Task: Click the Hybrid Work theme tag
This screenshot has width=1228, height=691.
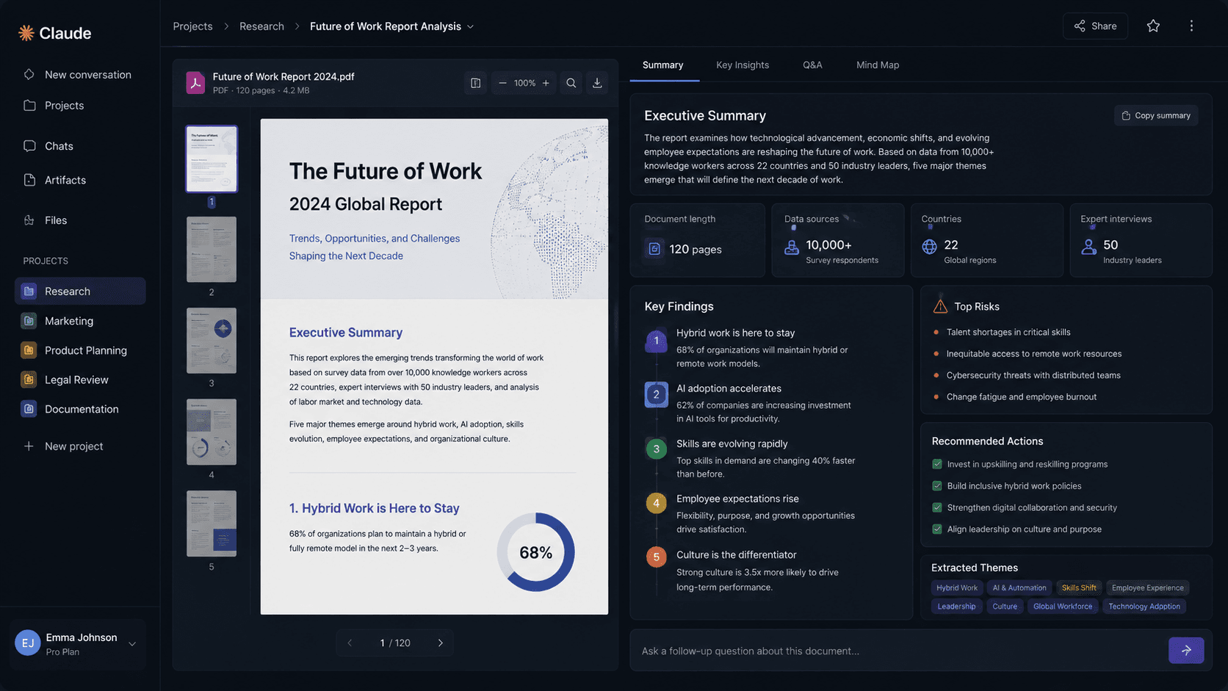Action: (957, 588)
